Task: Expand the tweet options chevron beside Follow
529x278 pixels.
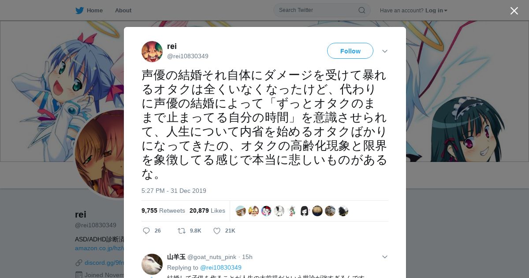Action: click(x=385, y=51)
